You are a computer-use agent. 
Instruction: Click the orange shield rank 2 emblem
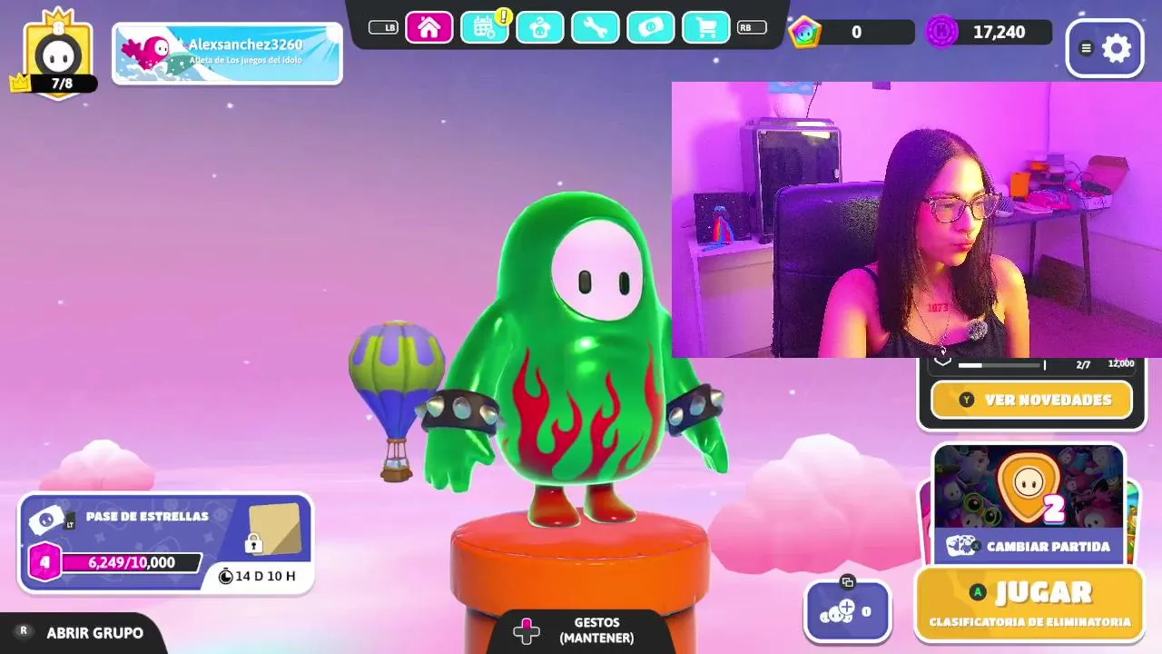click(x=1029, y=487)
